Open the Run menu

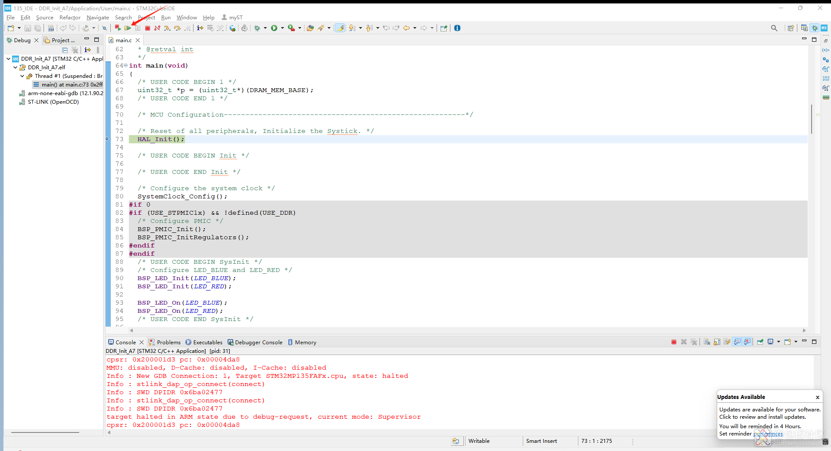point(166,18)
